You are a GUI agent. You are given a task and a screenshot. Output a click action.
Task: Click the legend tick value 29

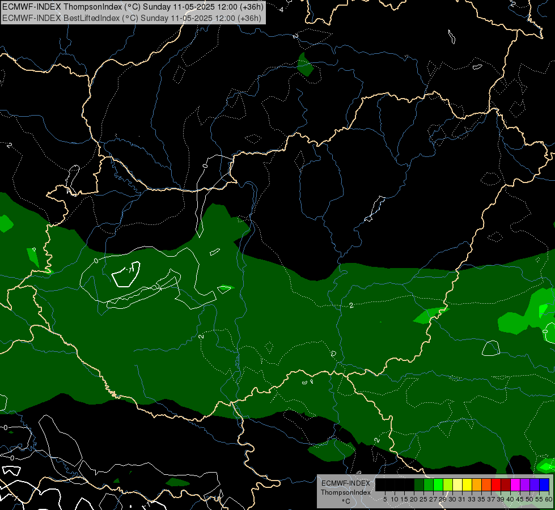coord(443,499)
